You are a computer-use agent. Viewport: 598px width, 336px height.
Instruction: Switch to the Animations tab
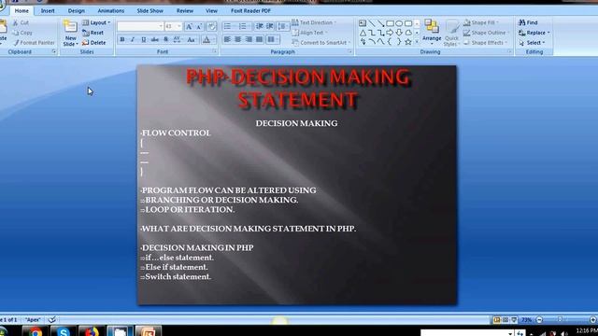[111, 11]
